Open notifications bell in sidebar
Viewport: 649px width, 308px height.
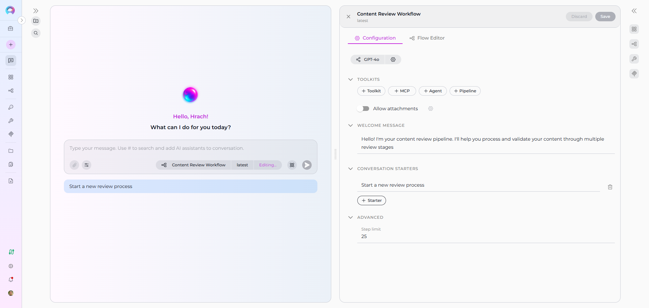click(x=11, y=280)
